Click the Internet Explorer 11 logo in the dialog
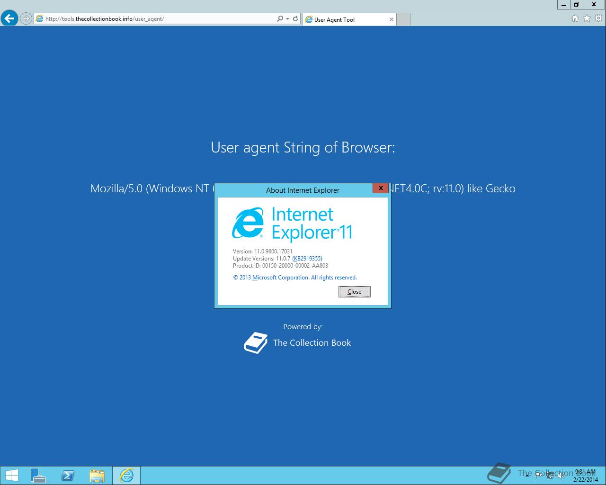This screenshot has width=606, height=485. [x=292, y=224]
